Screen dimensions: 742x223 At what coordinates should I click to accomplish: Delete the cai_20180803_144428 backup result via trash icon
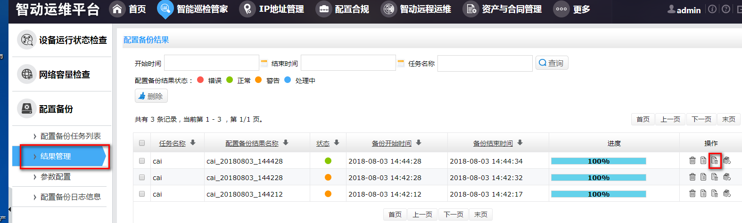(x=692, y=161)
